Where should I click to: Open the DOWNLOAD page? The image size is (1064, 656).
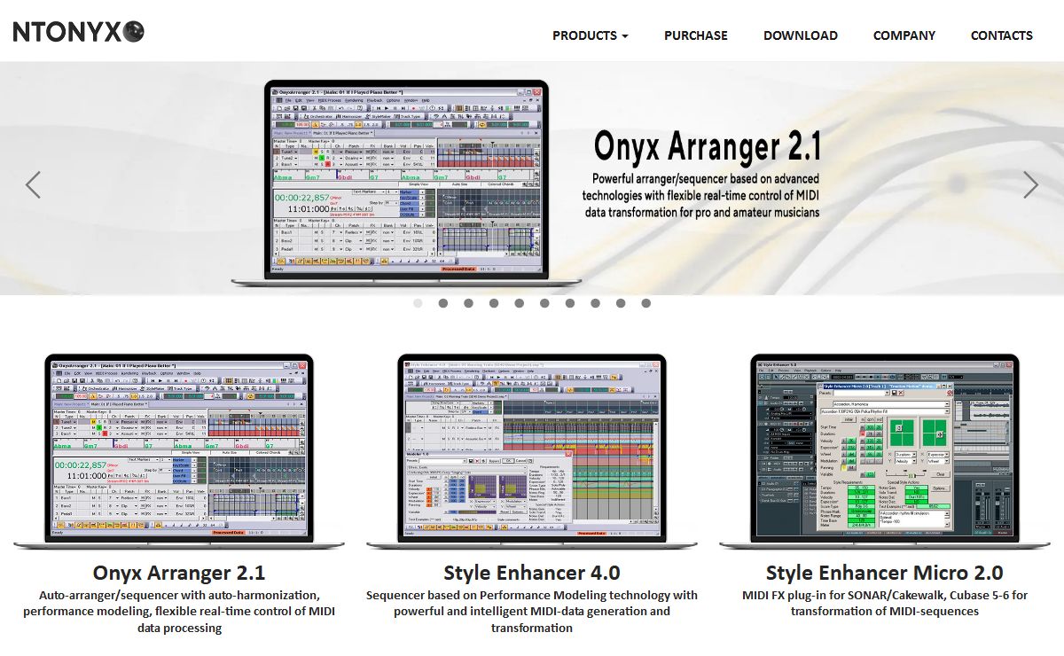pos(801,35)
